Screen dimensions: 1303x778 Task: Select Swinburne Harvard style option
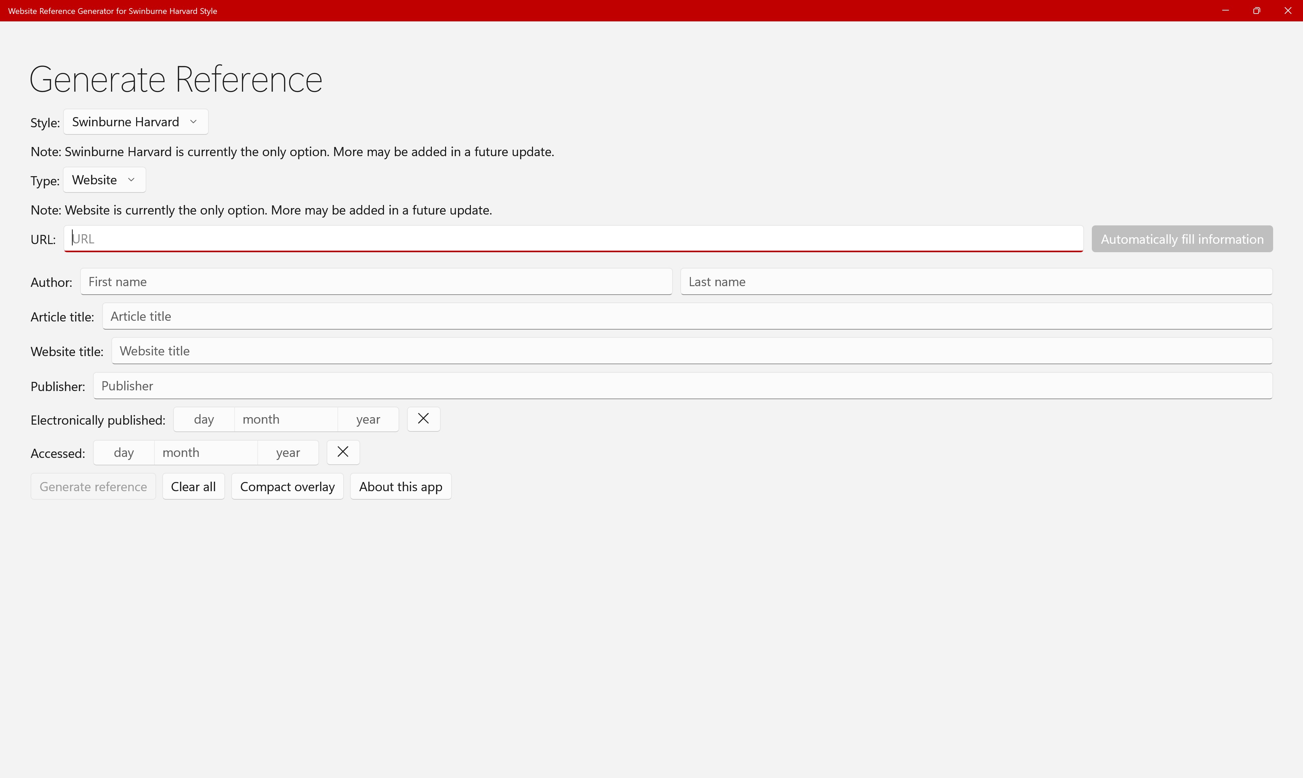(x=134, y=121)
